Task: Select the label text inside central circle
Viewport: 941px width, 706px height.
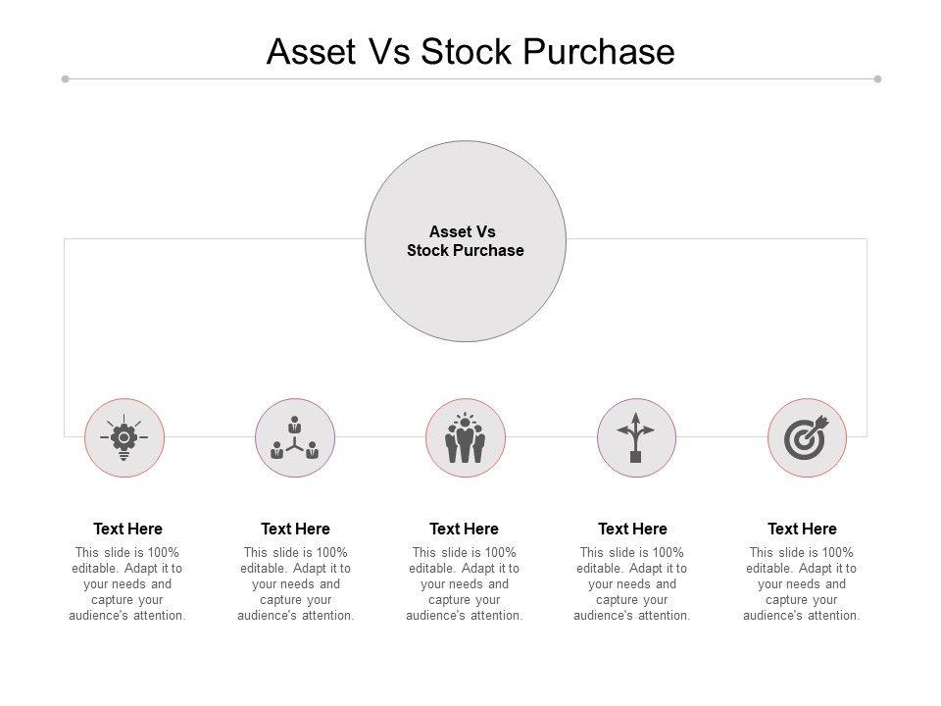Action: point(466,241)
